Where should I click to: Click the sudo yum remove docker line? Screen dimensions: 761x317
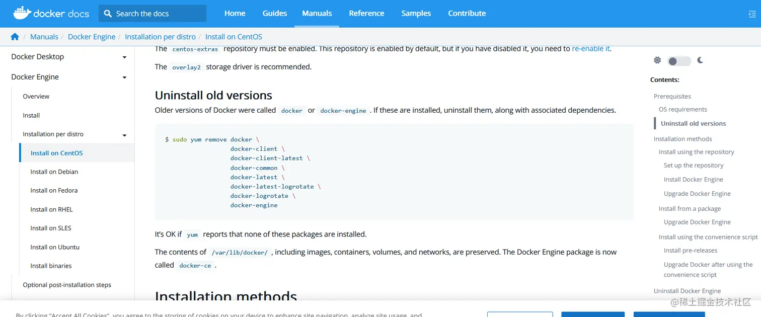(212, 139)
